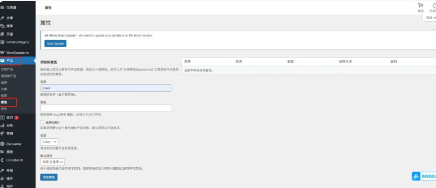Open the 仪表盘 dashboard icon in sidebar
The width and height of the screenshot is (436, 188).
(2, 7)
